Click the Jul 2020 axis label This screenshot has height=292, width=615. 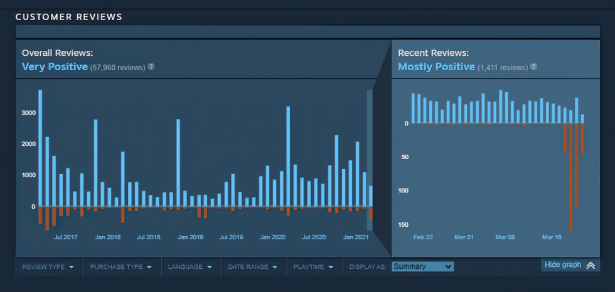314,237
